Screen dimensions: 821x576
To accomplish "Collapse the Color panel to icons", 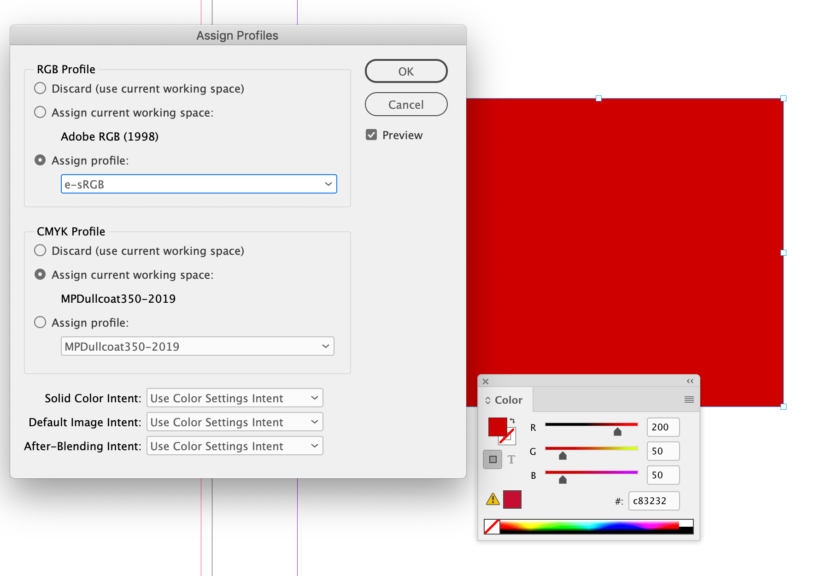I will tap(690, 381).
